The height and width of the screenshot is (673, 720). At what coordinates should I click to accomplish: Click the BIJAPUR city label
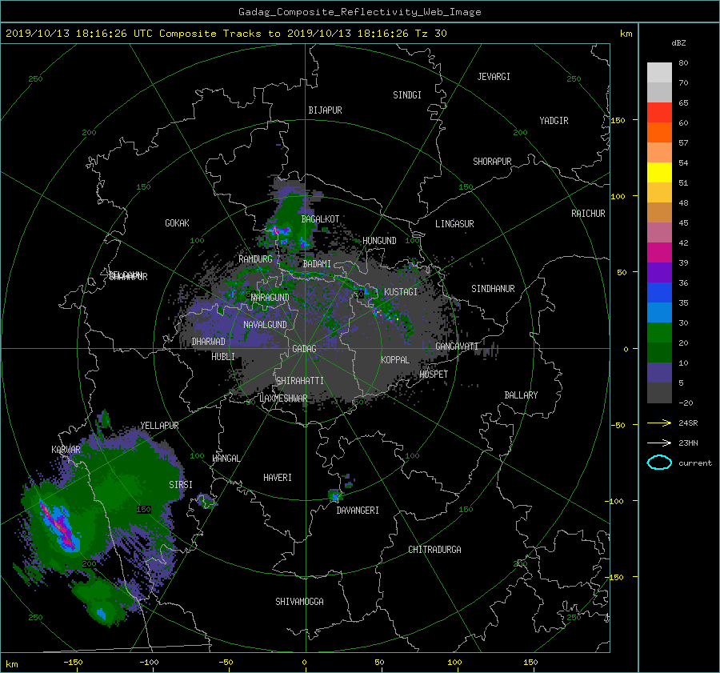(x=325, y=110)
